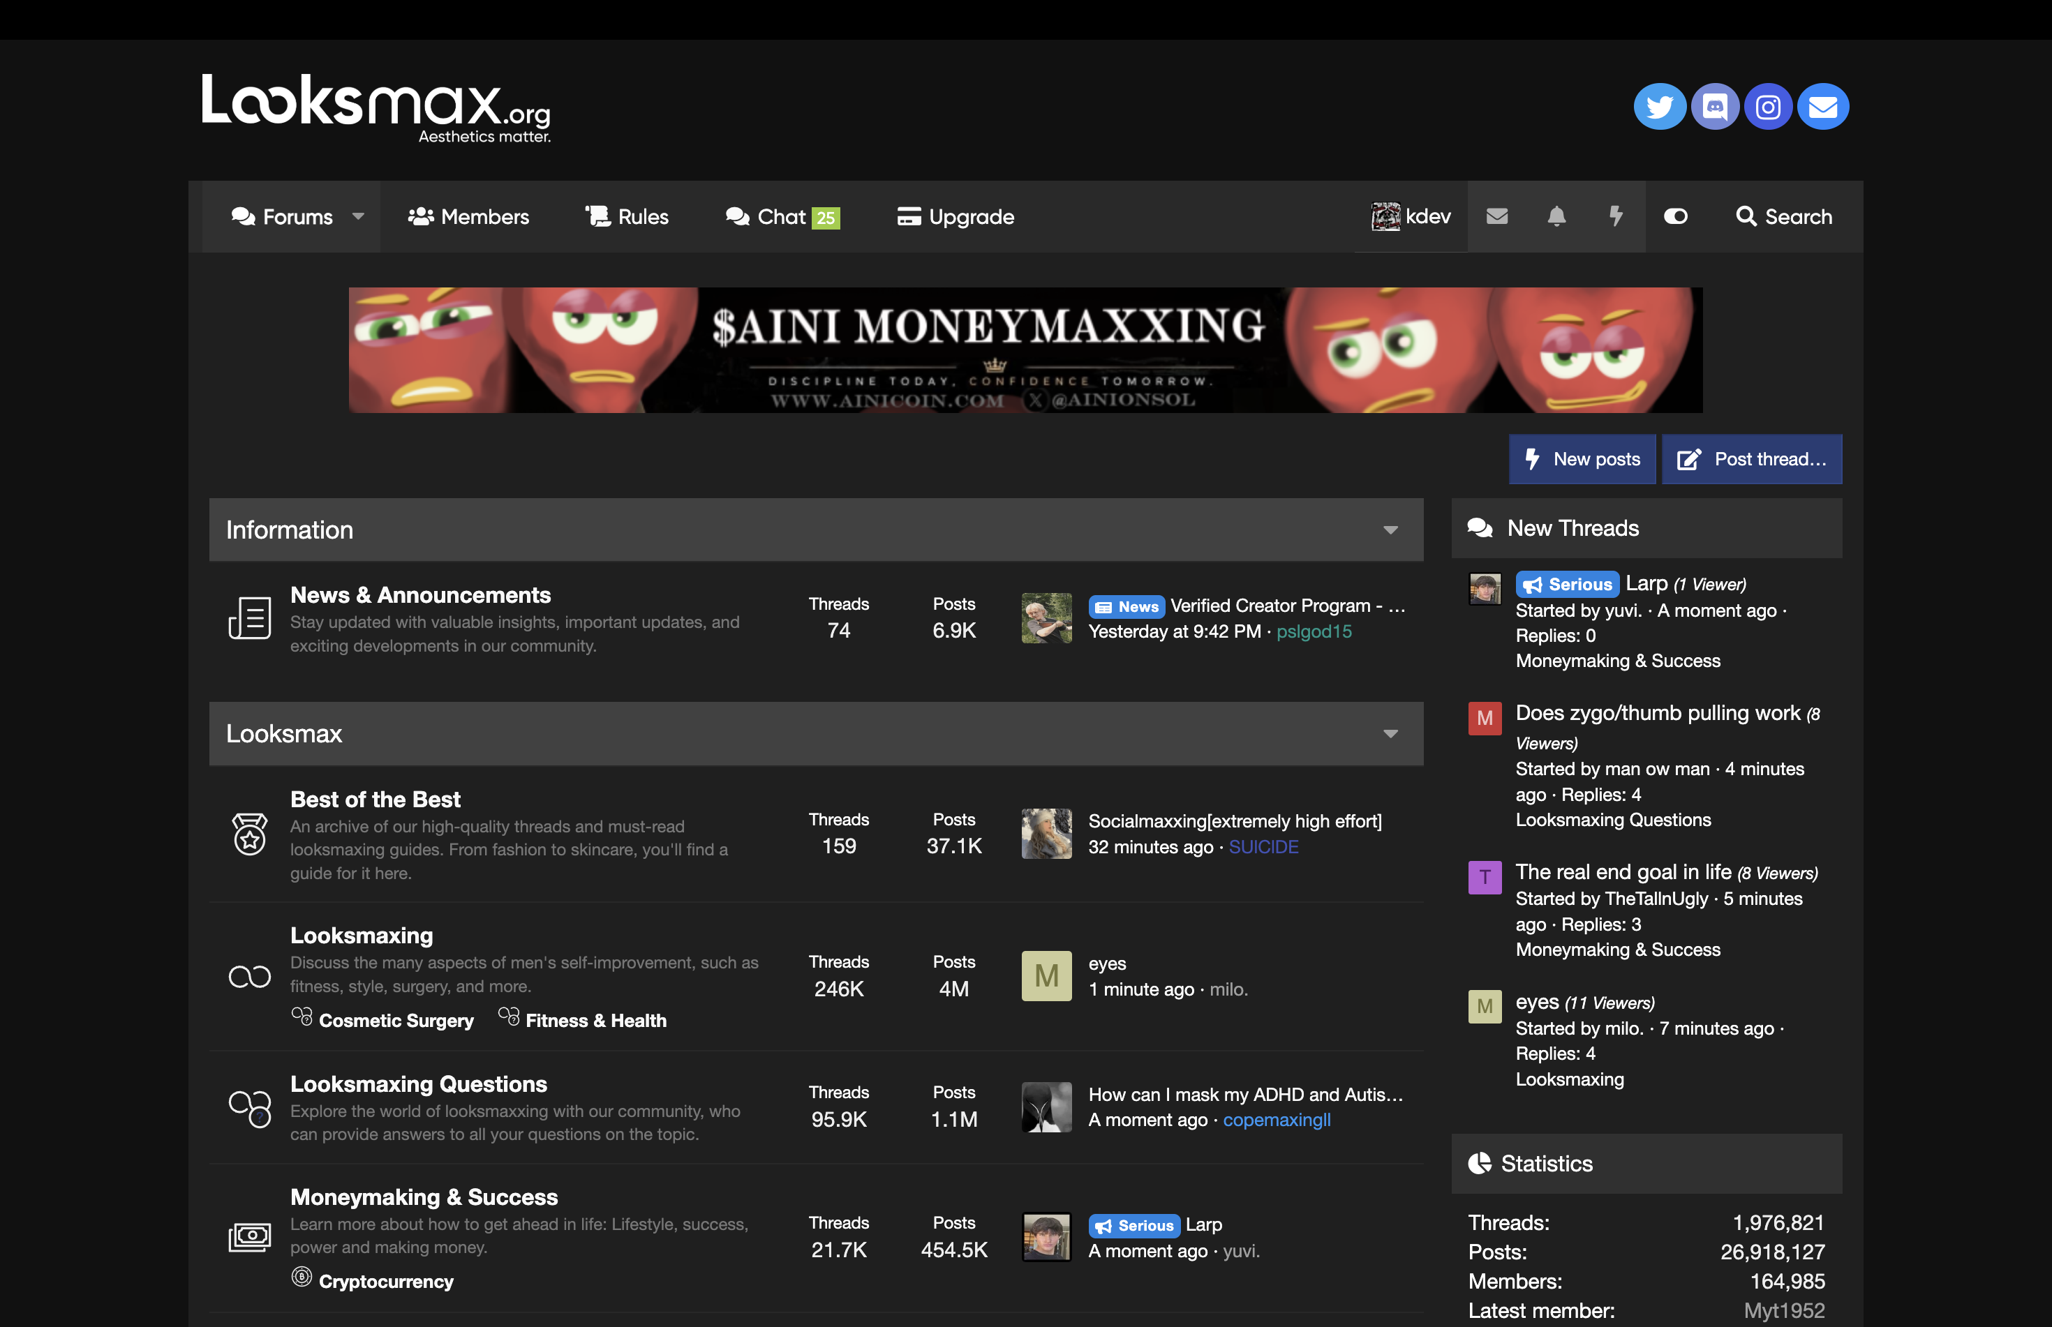Image resolution: width=2052 pixels, height=1327 pixels.
Task: Open the kdev account menu
Action: (x=1411, y=216)
